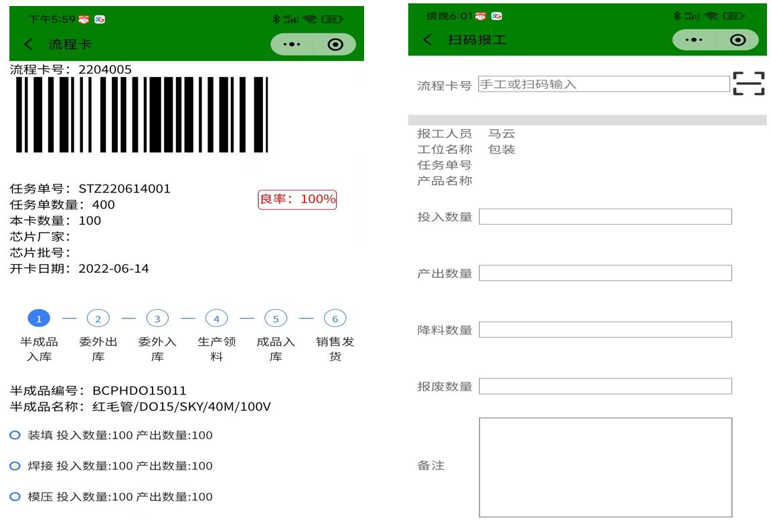Jump to step 2 委外出库

point(98,319)
